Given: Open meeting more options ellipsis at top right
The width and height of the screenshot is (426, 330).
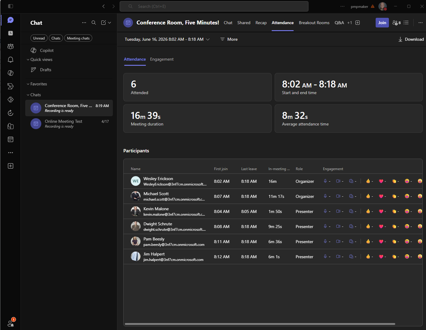Looking at the screenshot, I should [421, 23].
